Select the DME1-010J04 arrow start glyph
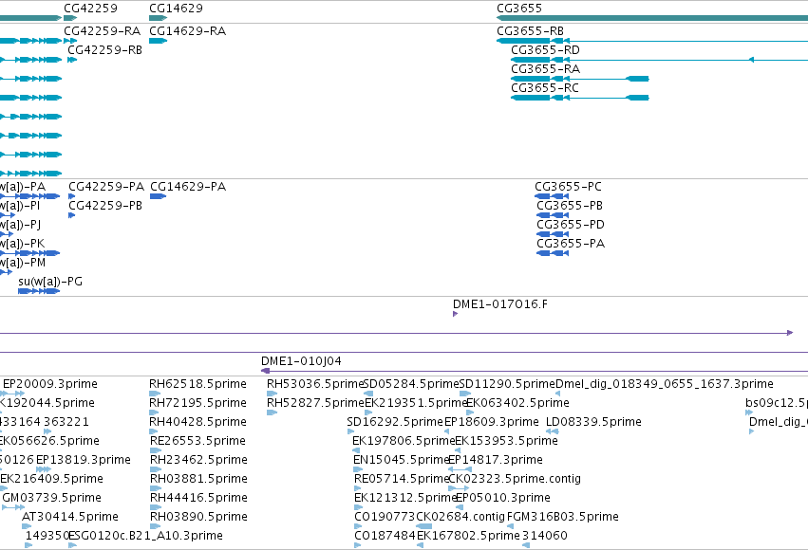The height and width of the screenshot is (550, 808). [x=266, y=371]
